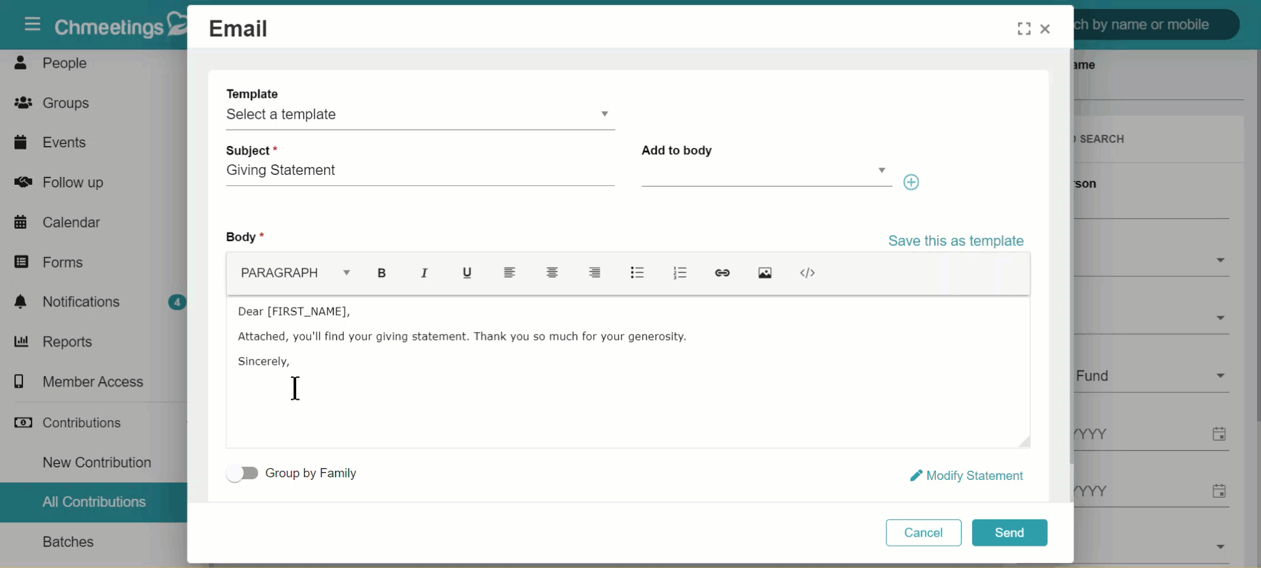The height and width of the screenshot is (568, 1261).
Task: Underline the selected body text
Action: [x=467, y=273]
